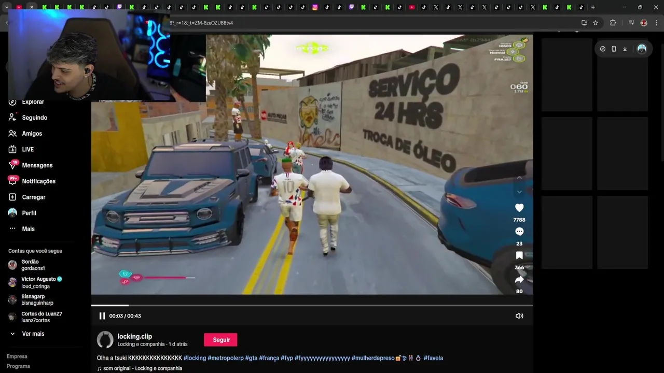Image resolution: width=664 pixels, height=373 pixels.
Task: Open the Explorar sidebar item
Action: [x=33, y=102]
